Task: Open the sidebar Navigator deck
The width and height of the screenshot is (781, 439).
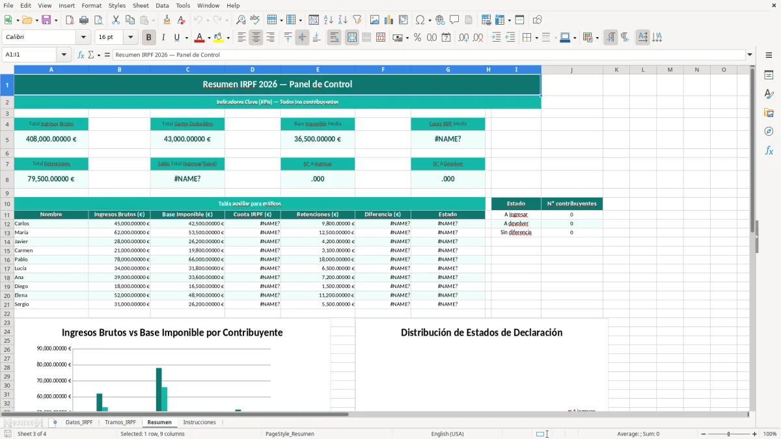Action: click(769, 131)
